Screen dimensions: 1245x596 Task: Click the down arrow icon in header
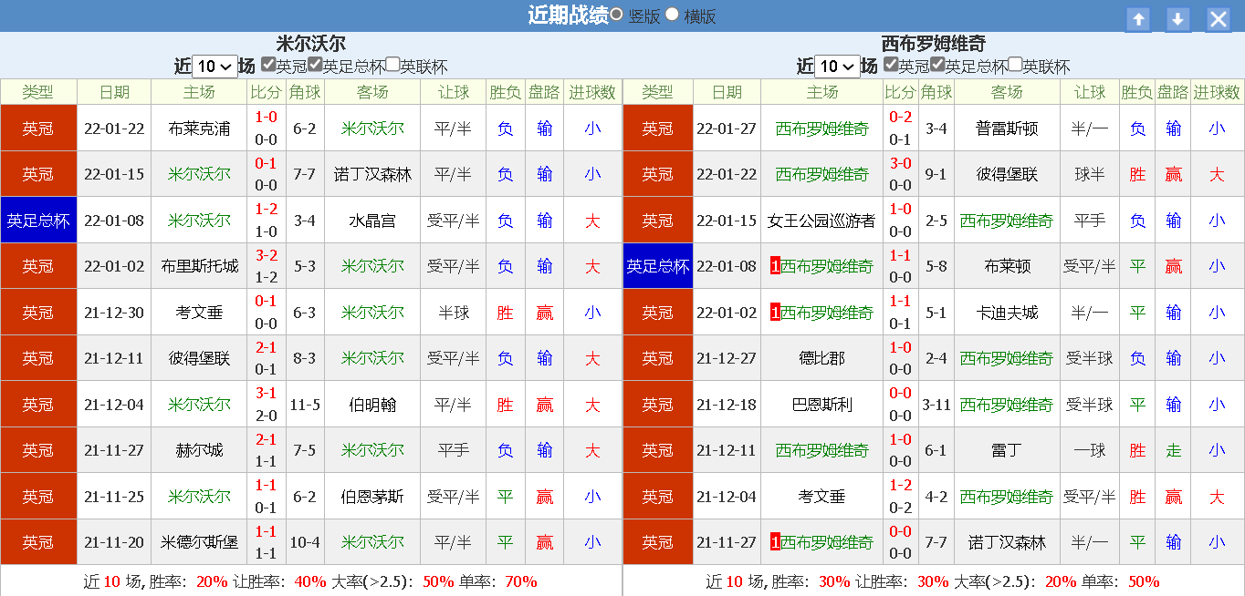point(1178,19)
